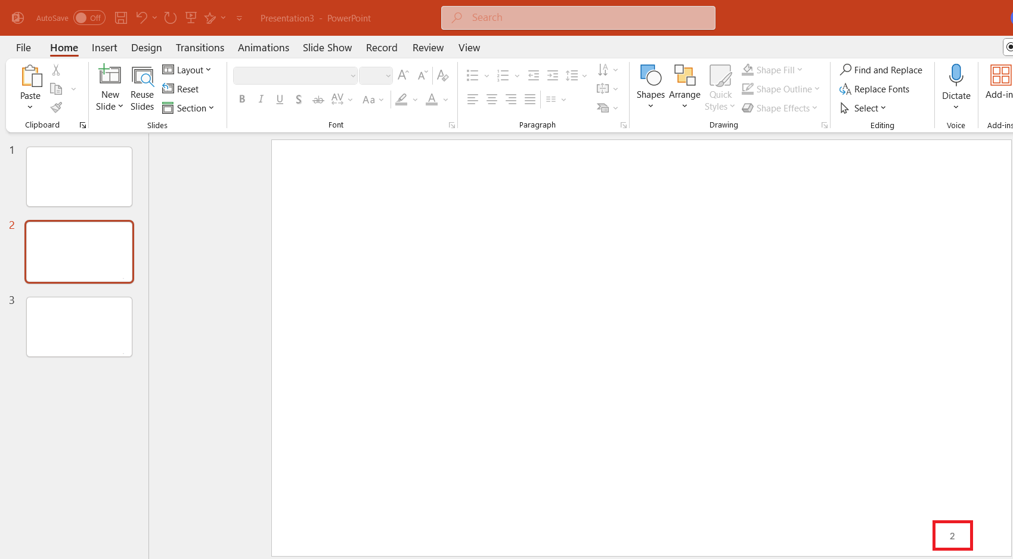The height and width of the screenshot is (559, 1013).
Task: Toggle Underline formatting
Action: pyautogui.click(x=280, y=100)
